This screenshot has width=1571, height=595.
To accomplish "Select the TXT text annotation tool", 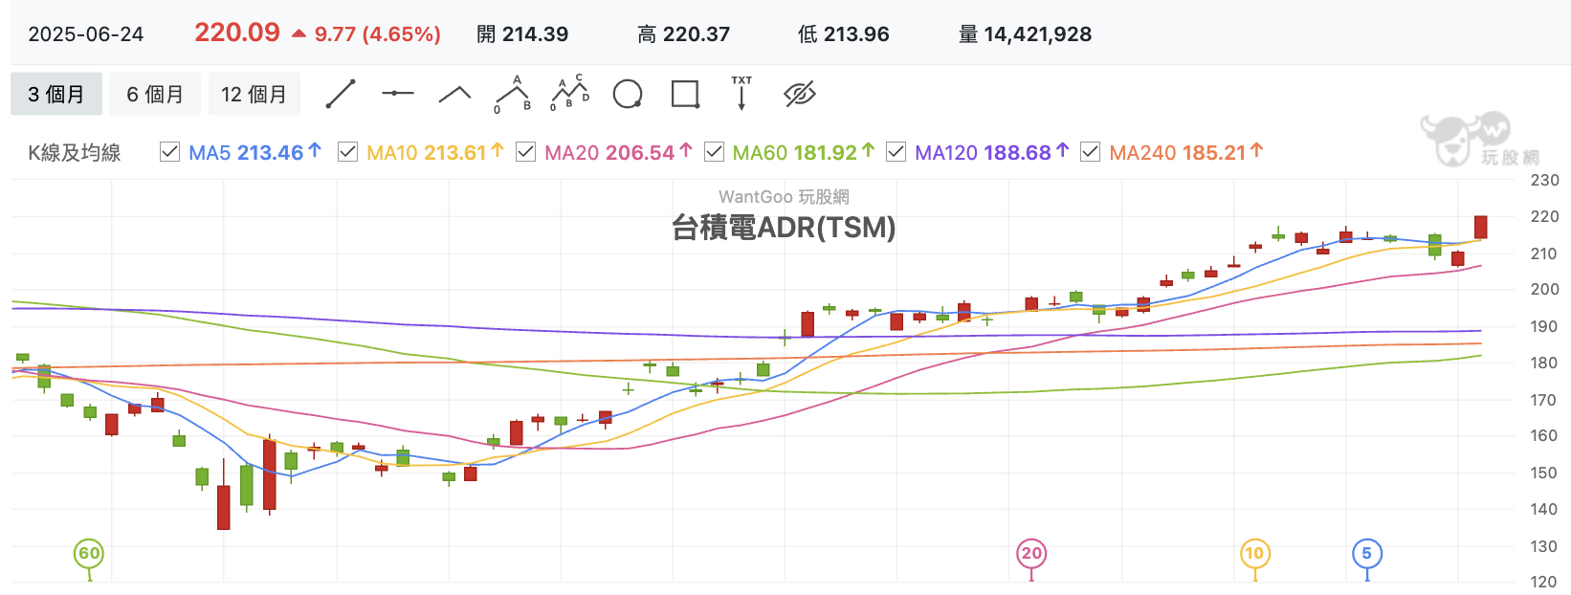I will click(x=741, y=93).
